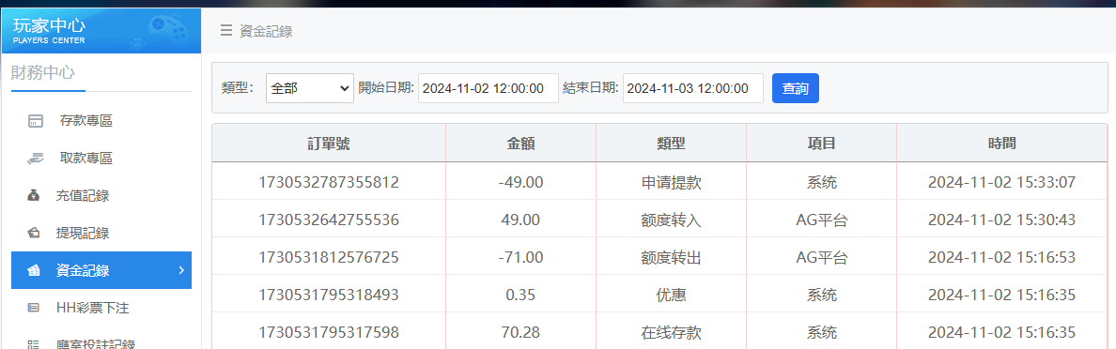The width and height of the screenshot is (1116, 349).
Task: Click 系统 in the 申请提款 row
Action: pyautogui.click(x=821, y=182)
